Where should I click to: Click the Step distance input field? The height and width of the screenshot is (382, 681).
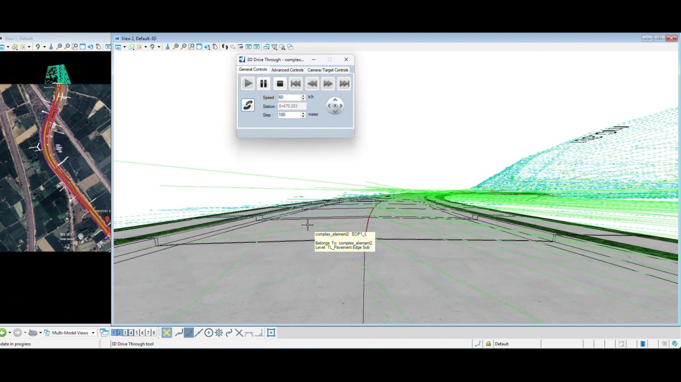289,115
